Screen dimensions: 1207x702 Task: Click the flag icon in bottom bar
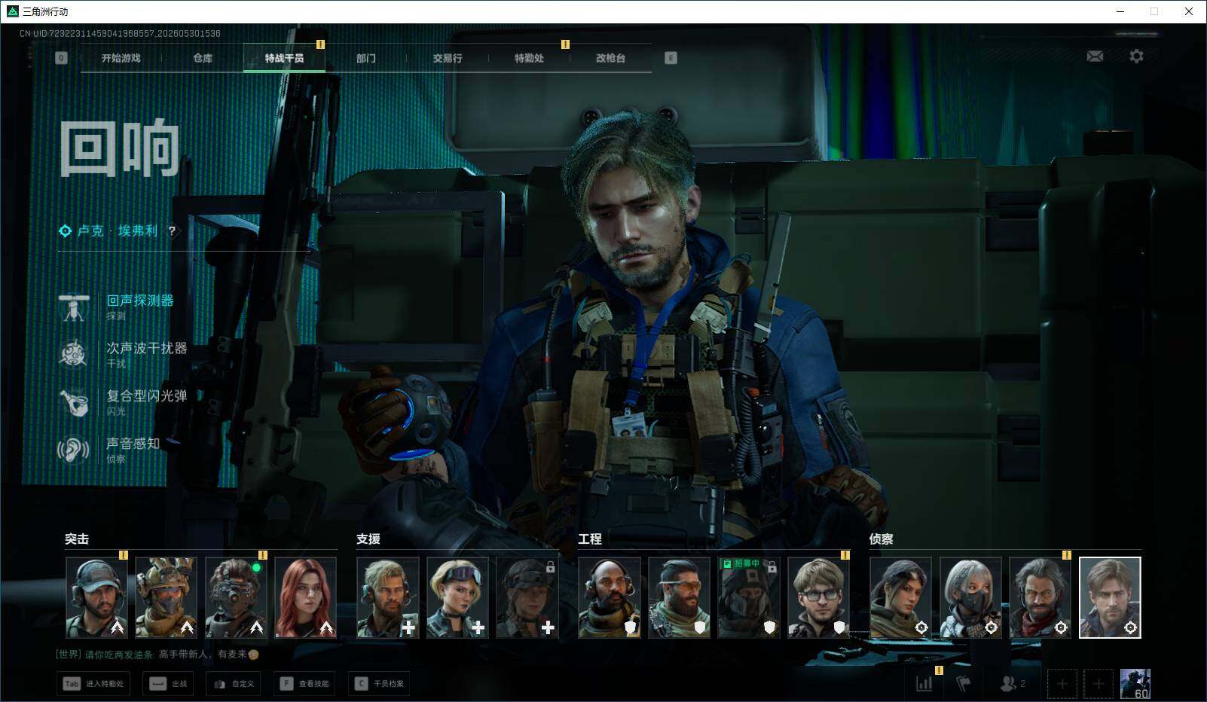(964, 684)
